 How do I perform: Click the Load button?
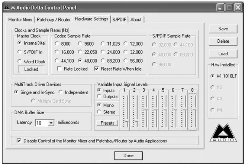[x=223, y=54]
